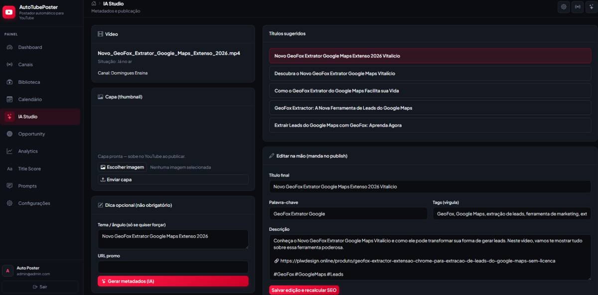Screen dimensions: 598x295
Task: Click the Sair logout button
Action: click(40, 287)
